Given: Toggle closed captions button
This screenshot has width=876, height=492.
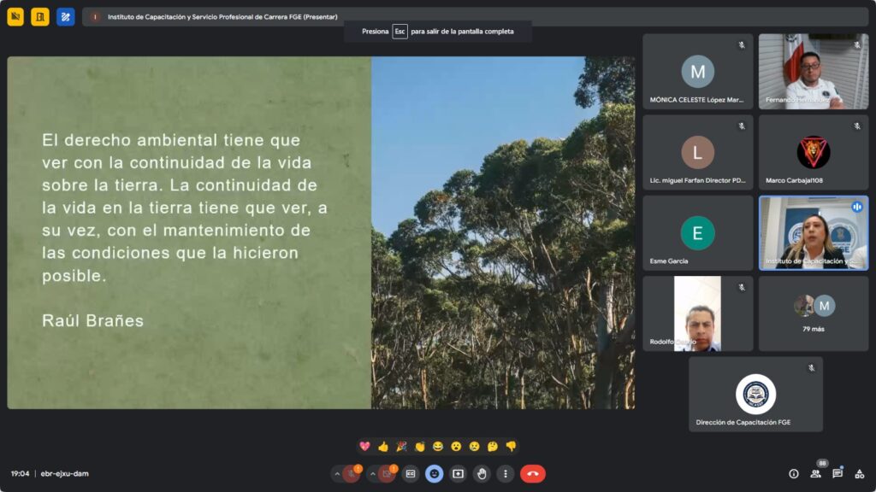Looking at the screenshot, I should (411, 473).
